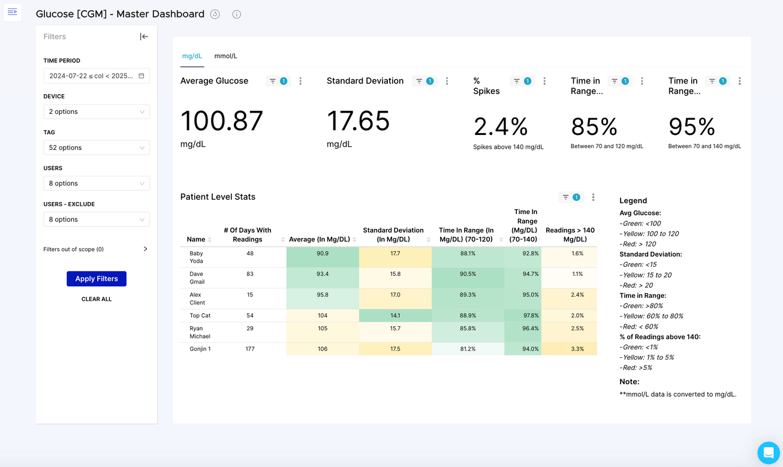Click the info icon beside dashboard title
The image size is (783, 467).
pos(237,14)
